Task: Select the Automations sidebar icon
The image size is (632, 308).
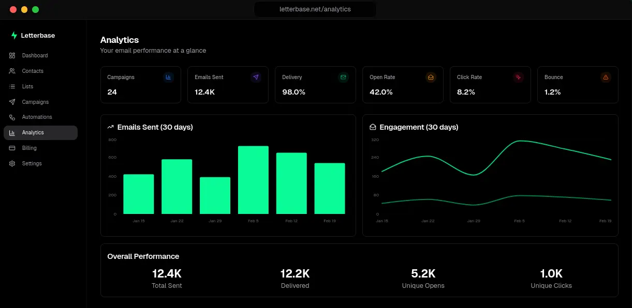Action: coord(12,117)
